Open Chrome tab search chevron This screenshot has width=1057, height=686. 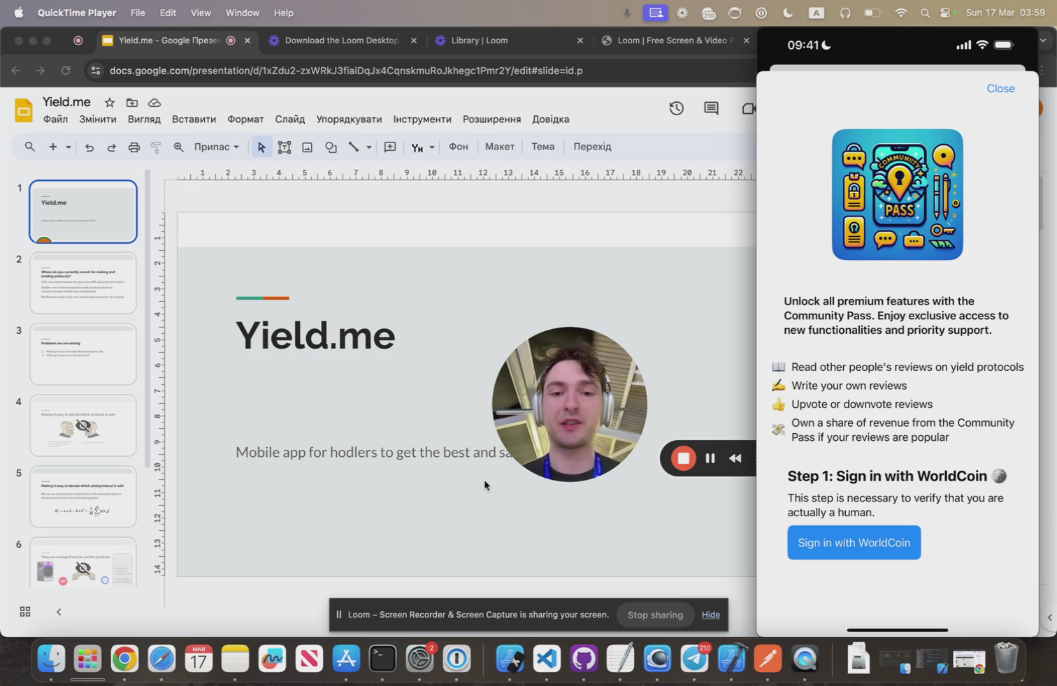coord(1043,41)
